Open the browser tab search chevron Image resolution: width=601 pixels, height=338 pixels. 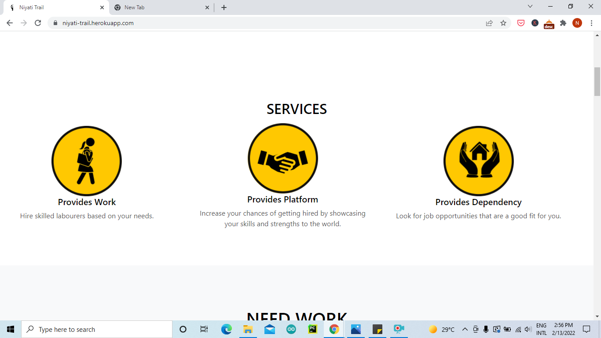(x=530, y=7)
